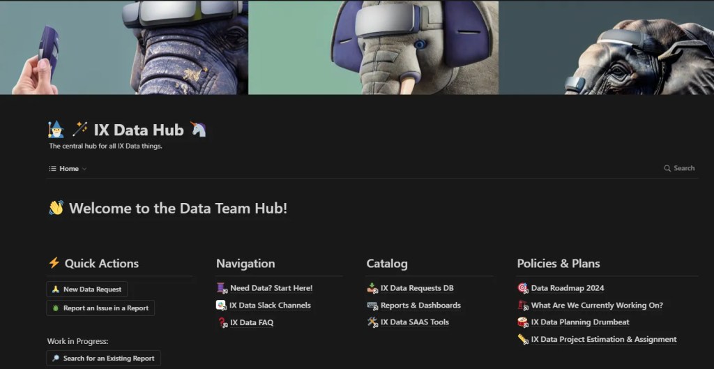The image size is (714, 369).
Task: Expand the Home view dropdown chevron
Action: click(84, 169)
